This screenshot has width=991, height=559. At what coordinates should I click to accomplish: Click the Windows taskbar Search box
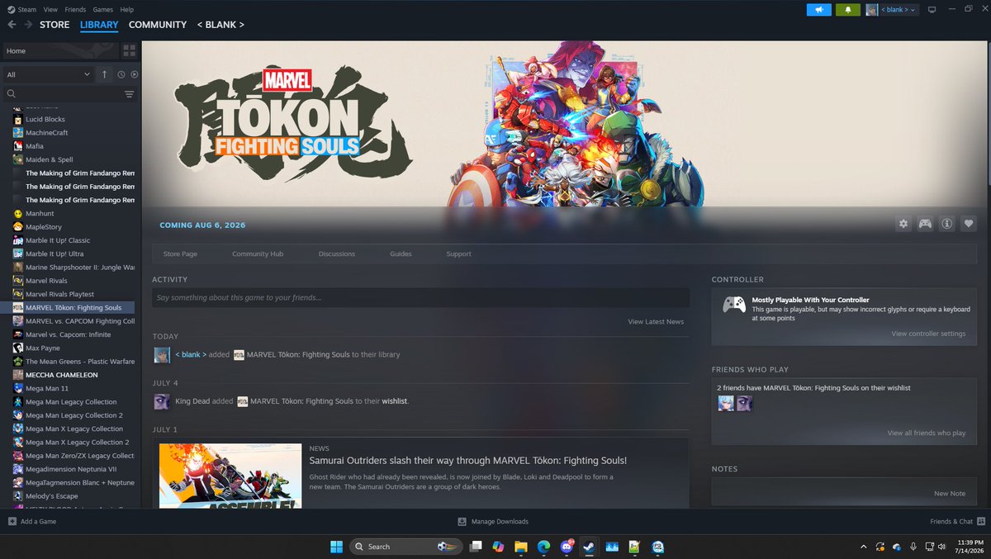click(x=406, y=547)
